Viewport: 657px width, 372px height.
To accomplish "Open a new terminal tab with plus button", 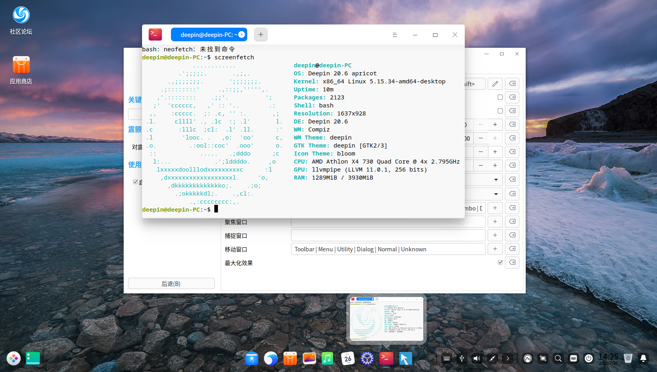I will click(260, 34).
